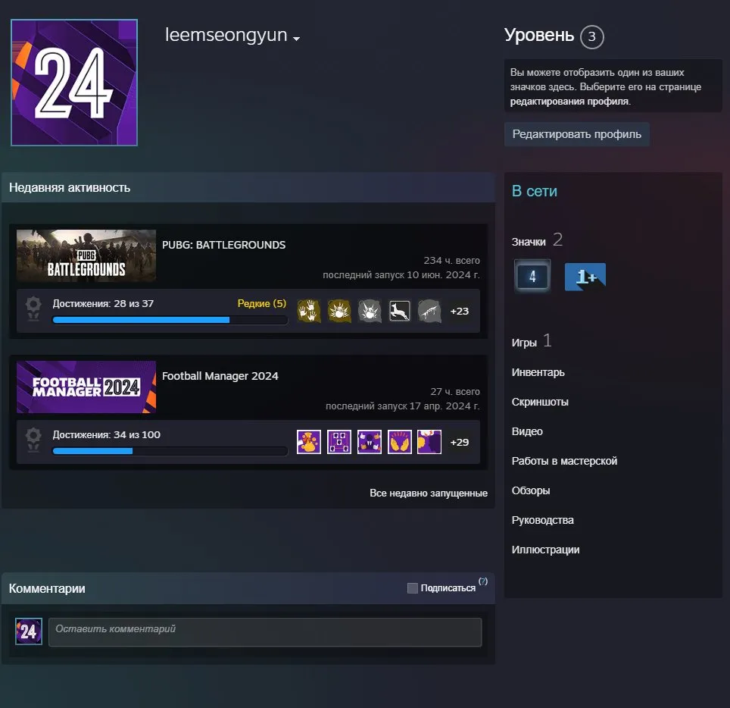Click the Football Manager achievements trophy icon
This screenshot has height=708, width=730.
(x=33, y=440)
